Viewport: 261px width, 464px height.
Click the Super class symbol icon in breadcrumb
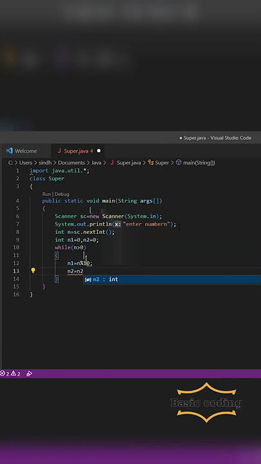(151, 162)
